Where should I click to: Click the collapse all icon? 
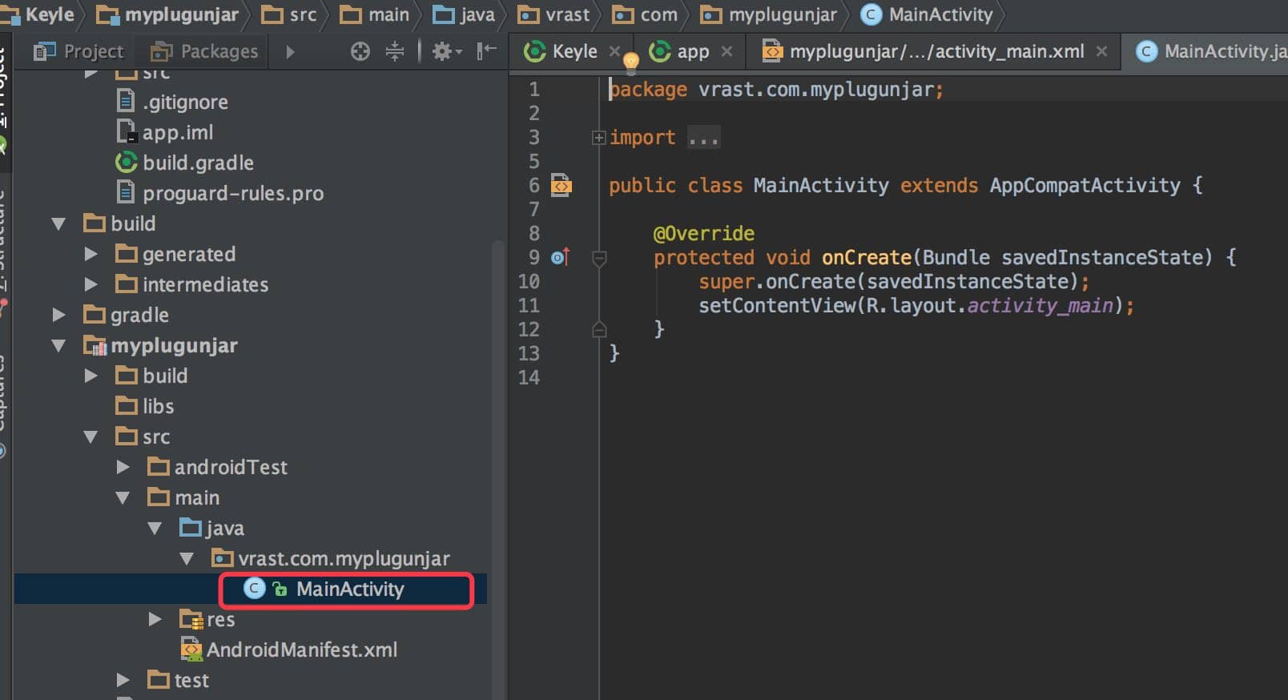click(394, 51)
